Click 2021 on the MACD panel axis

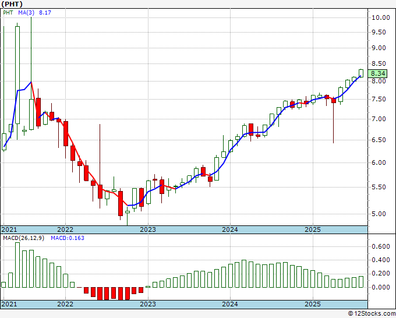coord(9,304)
